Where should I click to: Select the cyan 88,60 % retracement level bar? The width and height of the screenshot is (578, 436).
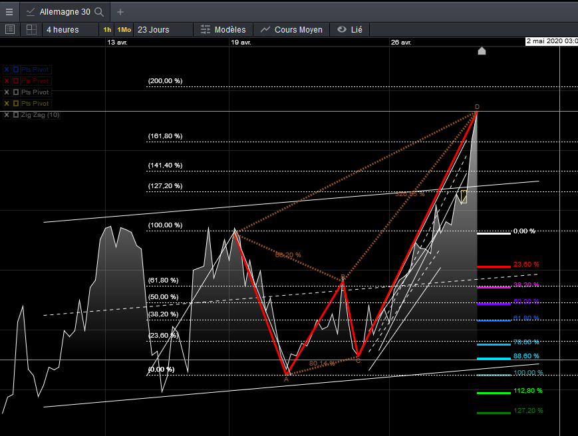point(494,358)
